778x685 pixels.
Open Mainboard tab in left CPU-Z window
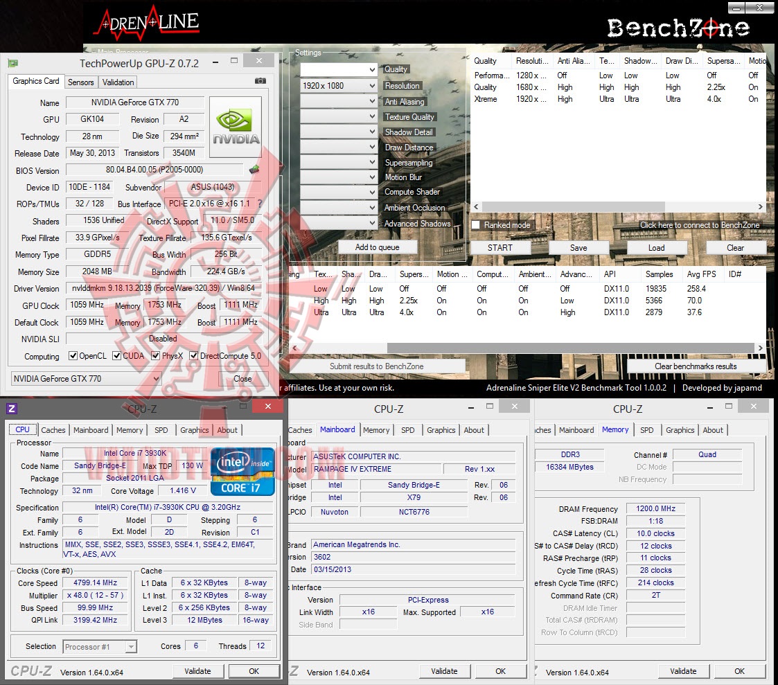[x=91, y=430]
